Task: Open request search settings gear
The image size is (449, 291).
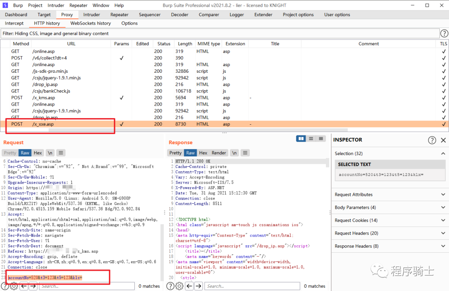Action: (14, 286)
